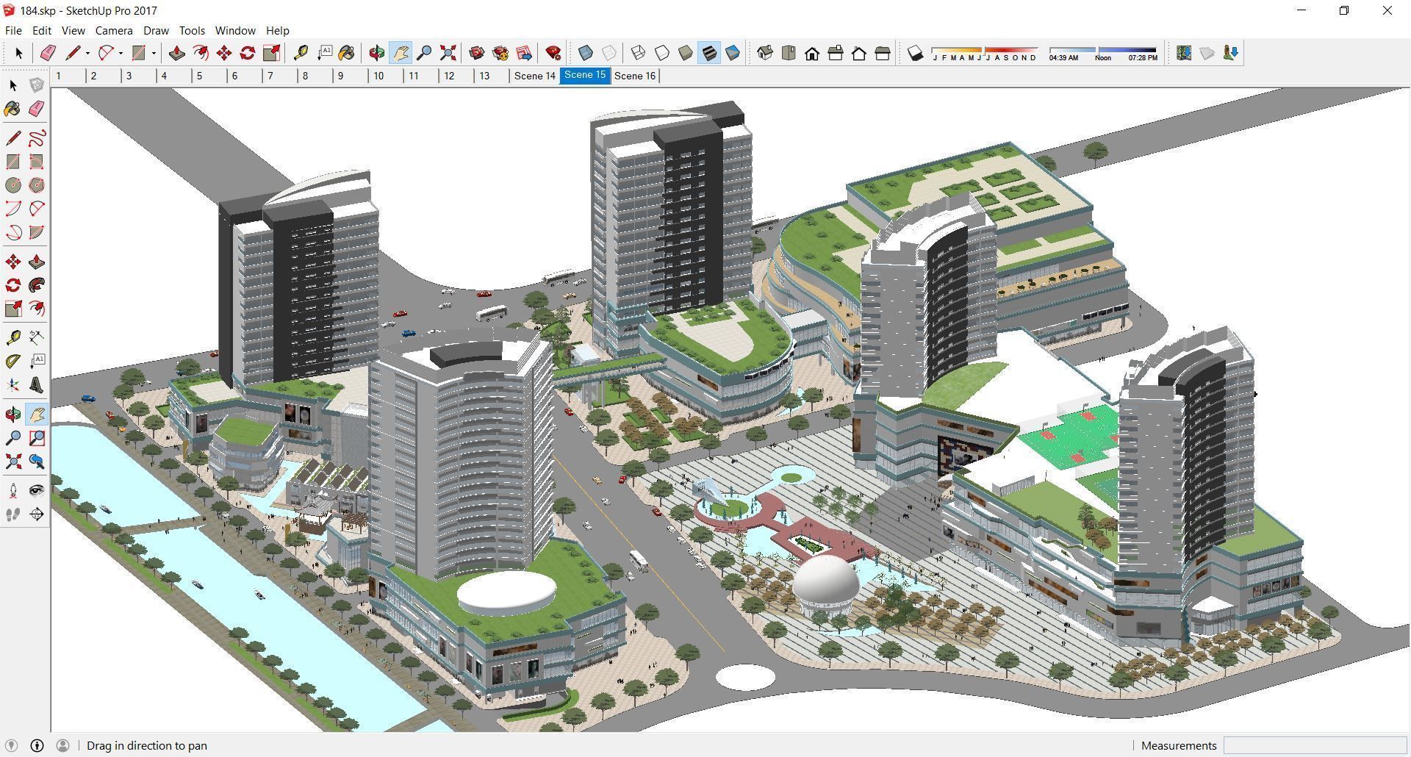The image size is (1411, 757).
Task: Open the Extension Warehouse
Action: coord(500,53)
